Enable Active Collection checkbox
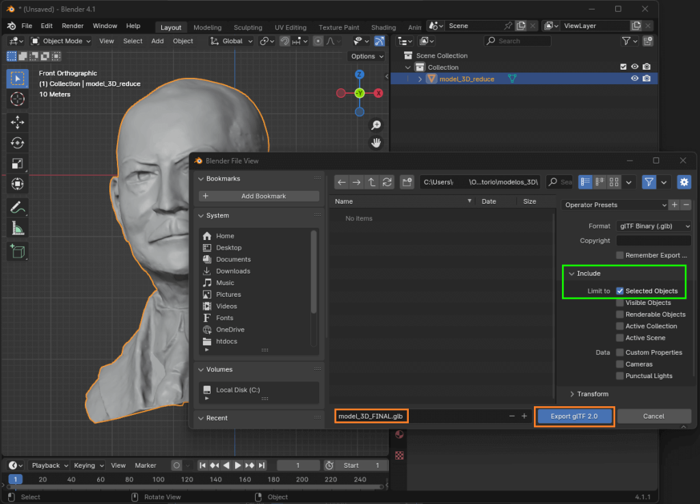This screenshot has height=504, width=700. pyautogui.click(x=619, y=326)
